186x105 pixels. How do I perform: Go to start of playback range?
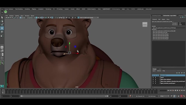168,90
